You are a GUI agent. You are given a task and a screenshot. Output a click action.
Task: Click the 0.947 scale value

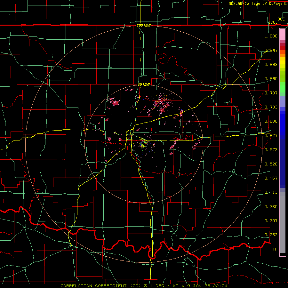click(271, 50)
